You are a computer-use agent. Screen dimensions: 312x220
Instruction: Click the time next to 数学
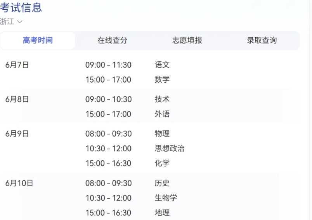tap(108, 80)
